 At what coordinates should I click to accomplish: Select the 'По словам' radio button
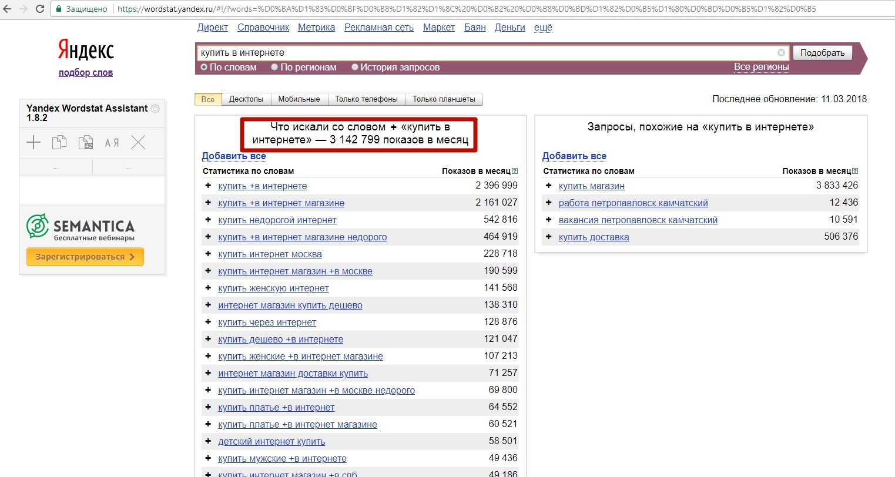tap(205, 67)
